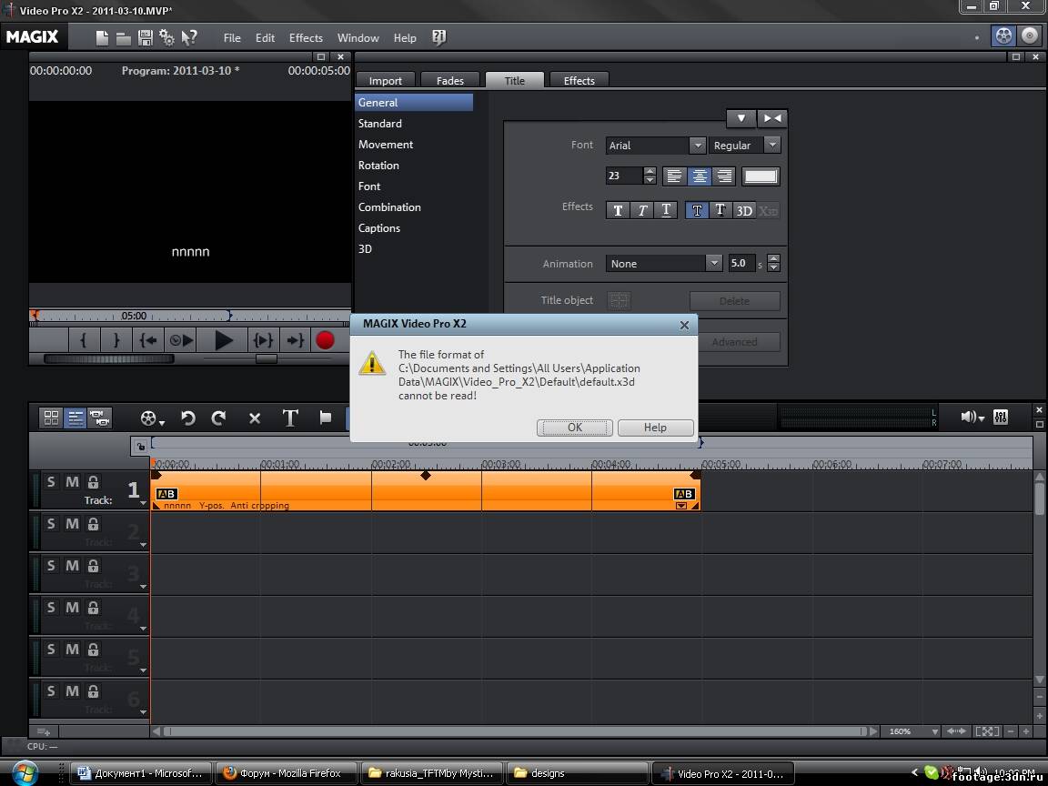The image size is (1048, 786).
Task: Toggle the text outline effect
Action: [697, 210]
